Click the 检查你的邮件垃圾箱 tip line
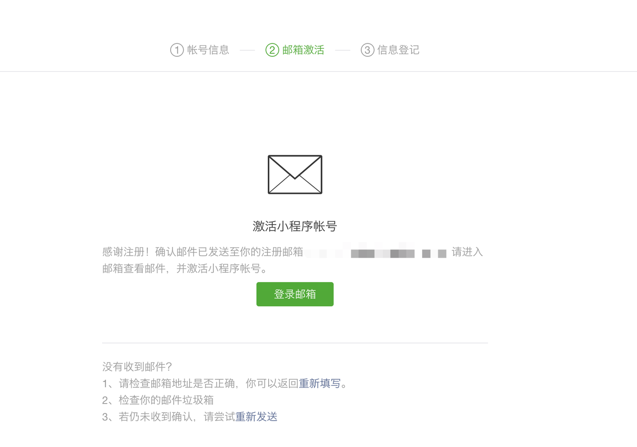Screen dimensions: 637x447 (x=158, y=400)
